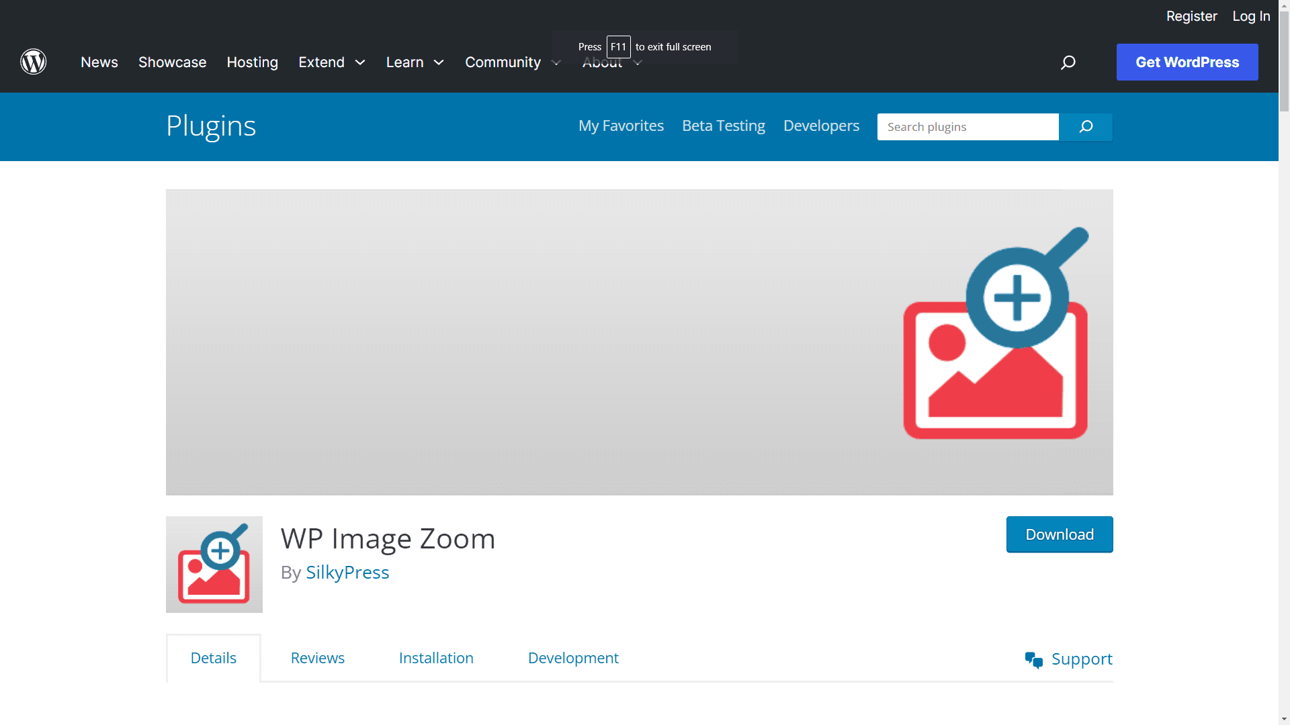Expand the Learn menu chevron
The image size is (1290, 725).
tap(439, 62)
